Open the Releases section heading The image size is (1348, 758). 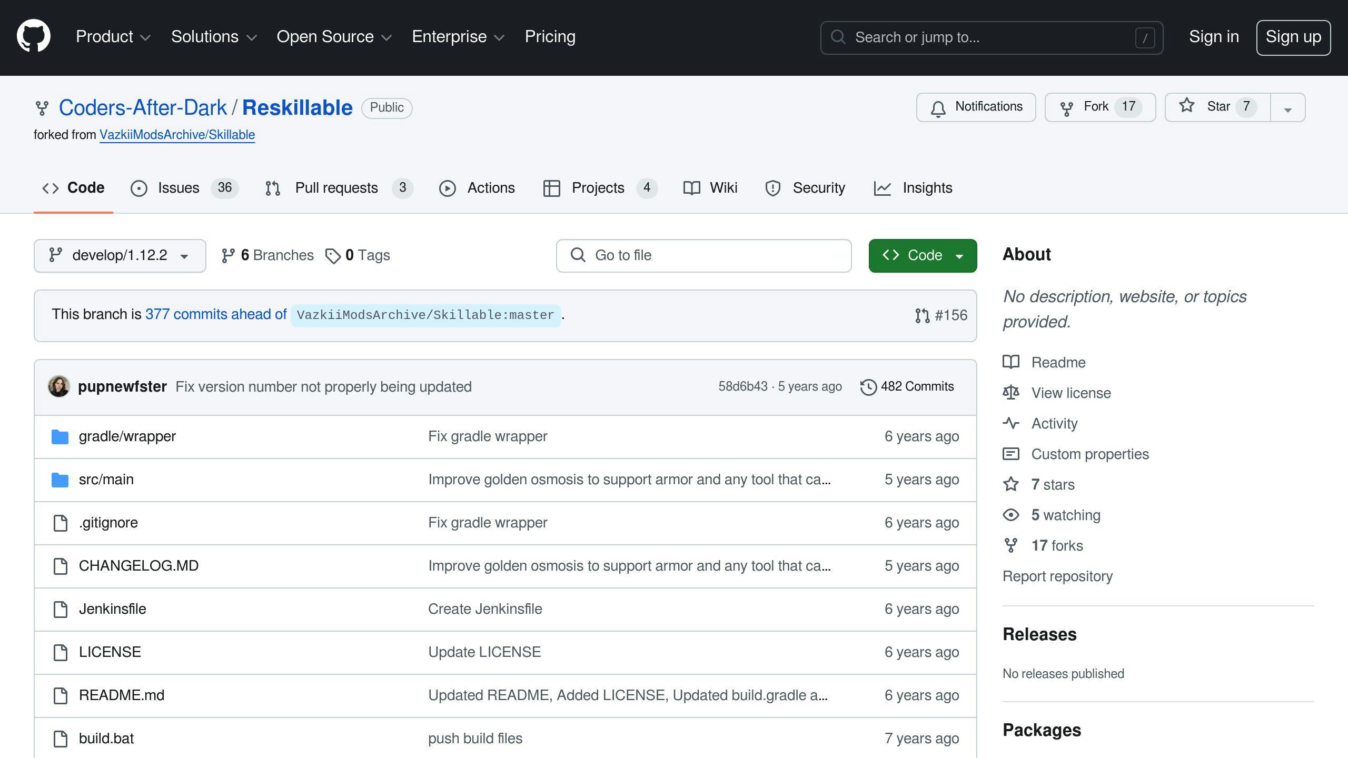tap(1039, 634)
